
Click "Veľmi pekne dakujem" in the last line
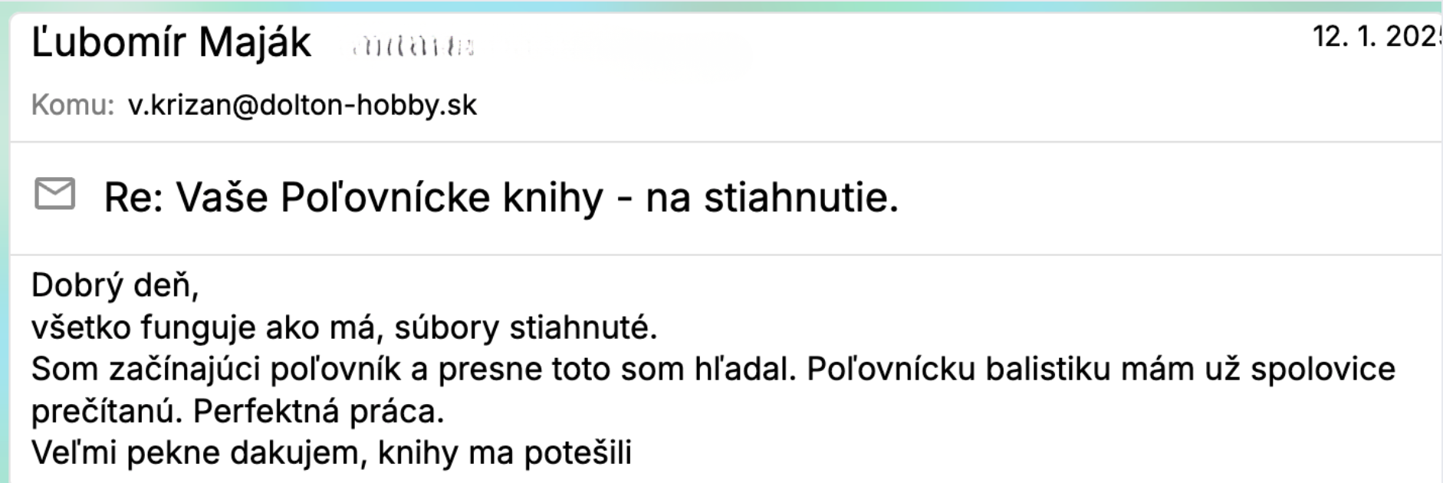pyautogui.click(x=193, y=453)
